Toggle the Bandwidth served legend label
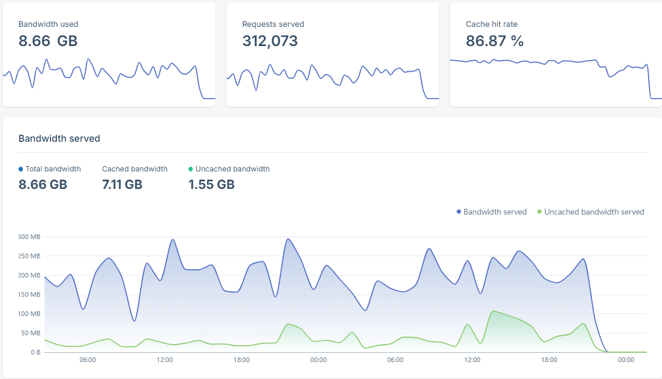Image resolution: width=662 pixels, height=379 pixels. pos(495,212)
